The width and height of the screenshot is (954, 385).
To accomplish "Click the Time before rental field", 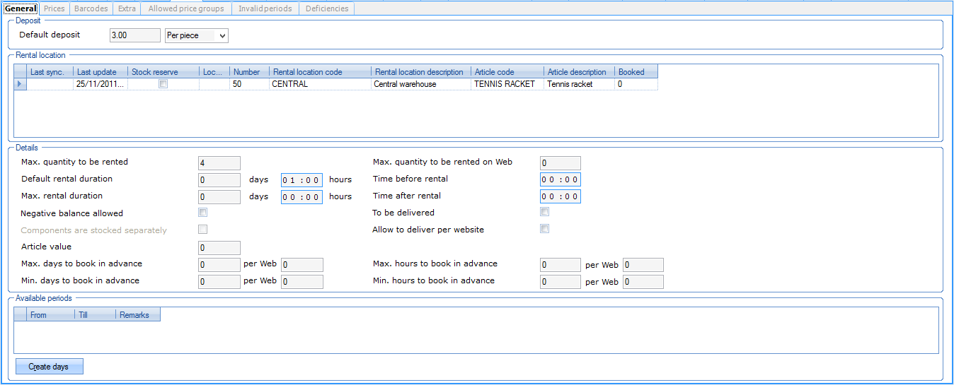I will click(560, 179).
